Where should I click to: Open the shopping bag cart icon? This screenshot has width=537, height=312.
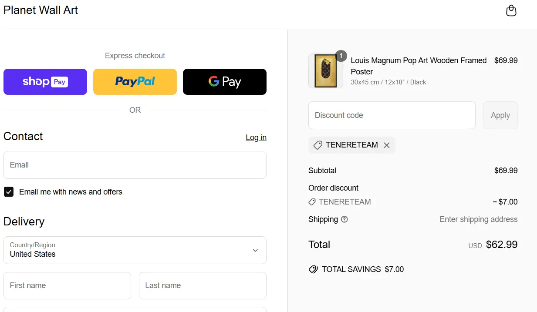click(x=511, y=10)
